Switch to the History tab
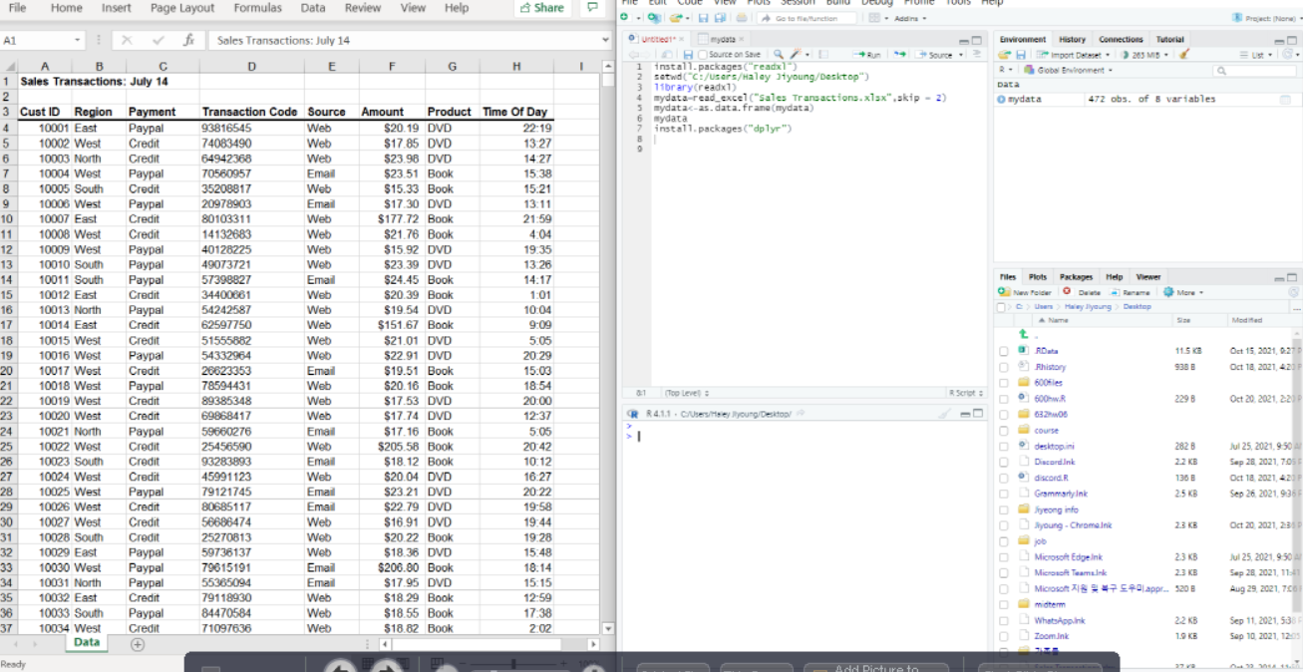This screenshot has height=672, width=1303. point(1072,40)
